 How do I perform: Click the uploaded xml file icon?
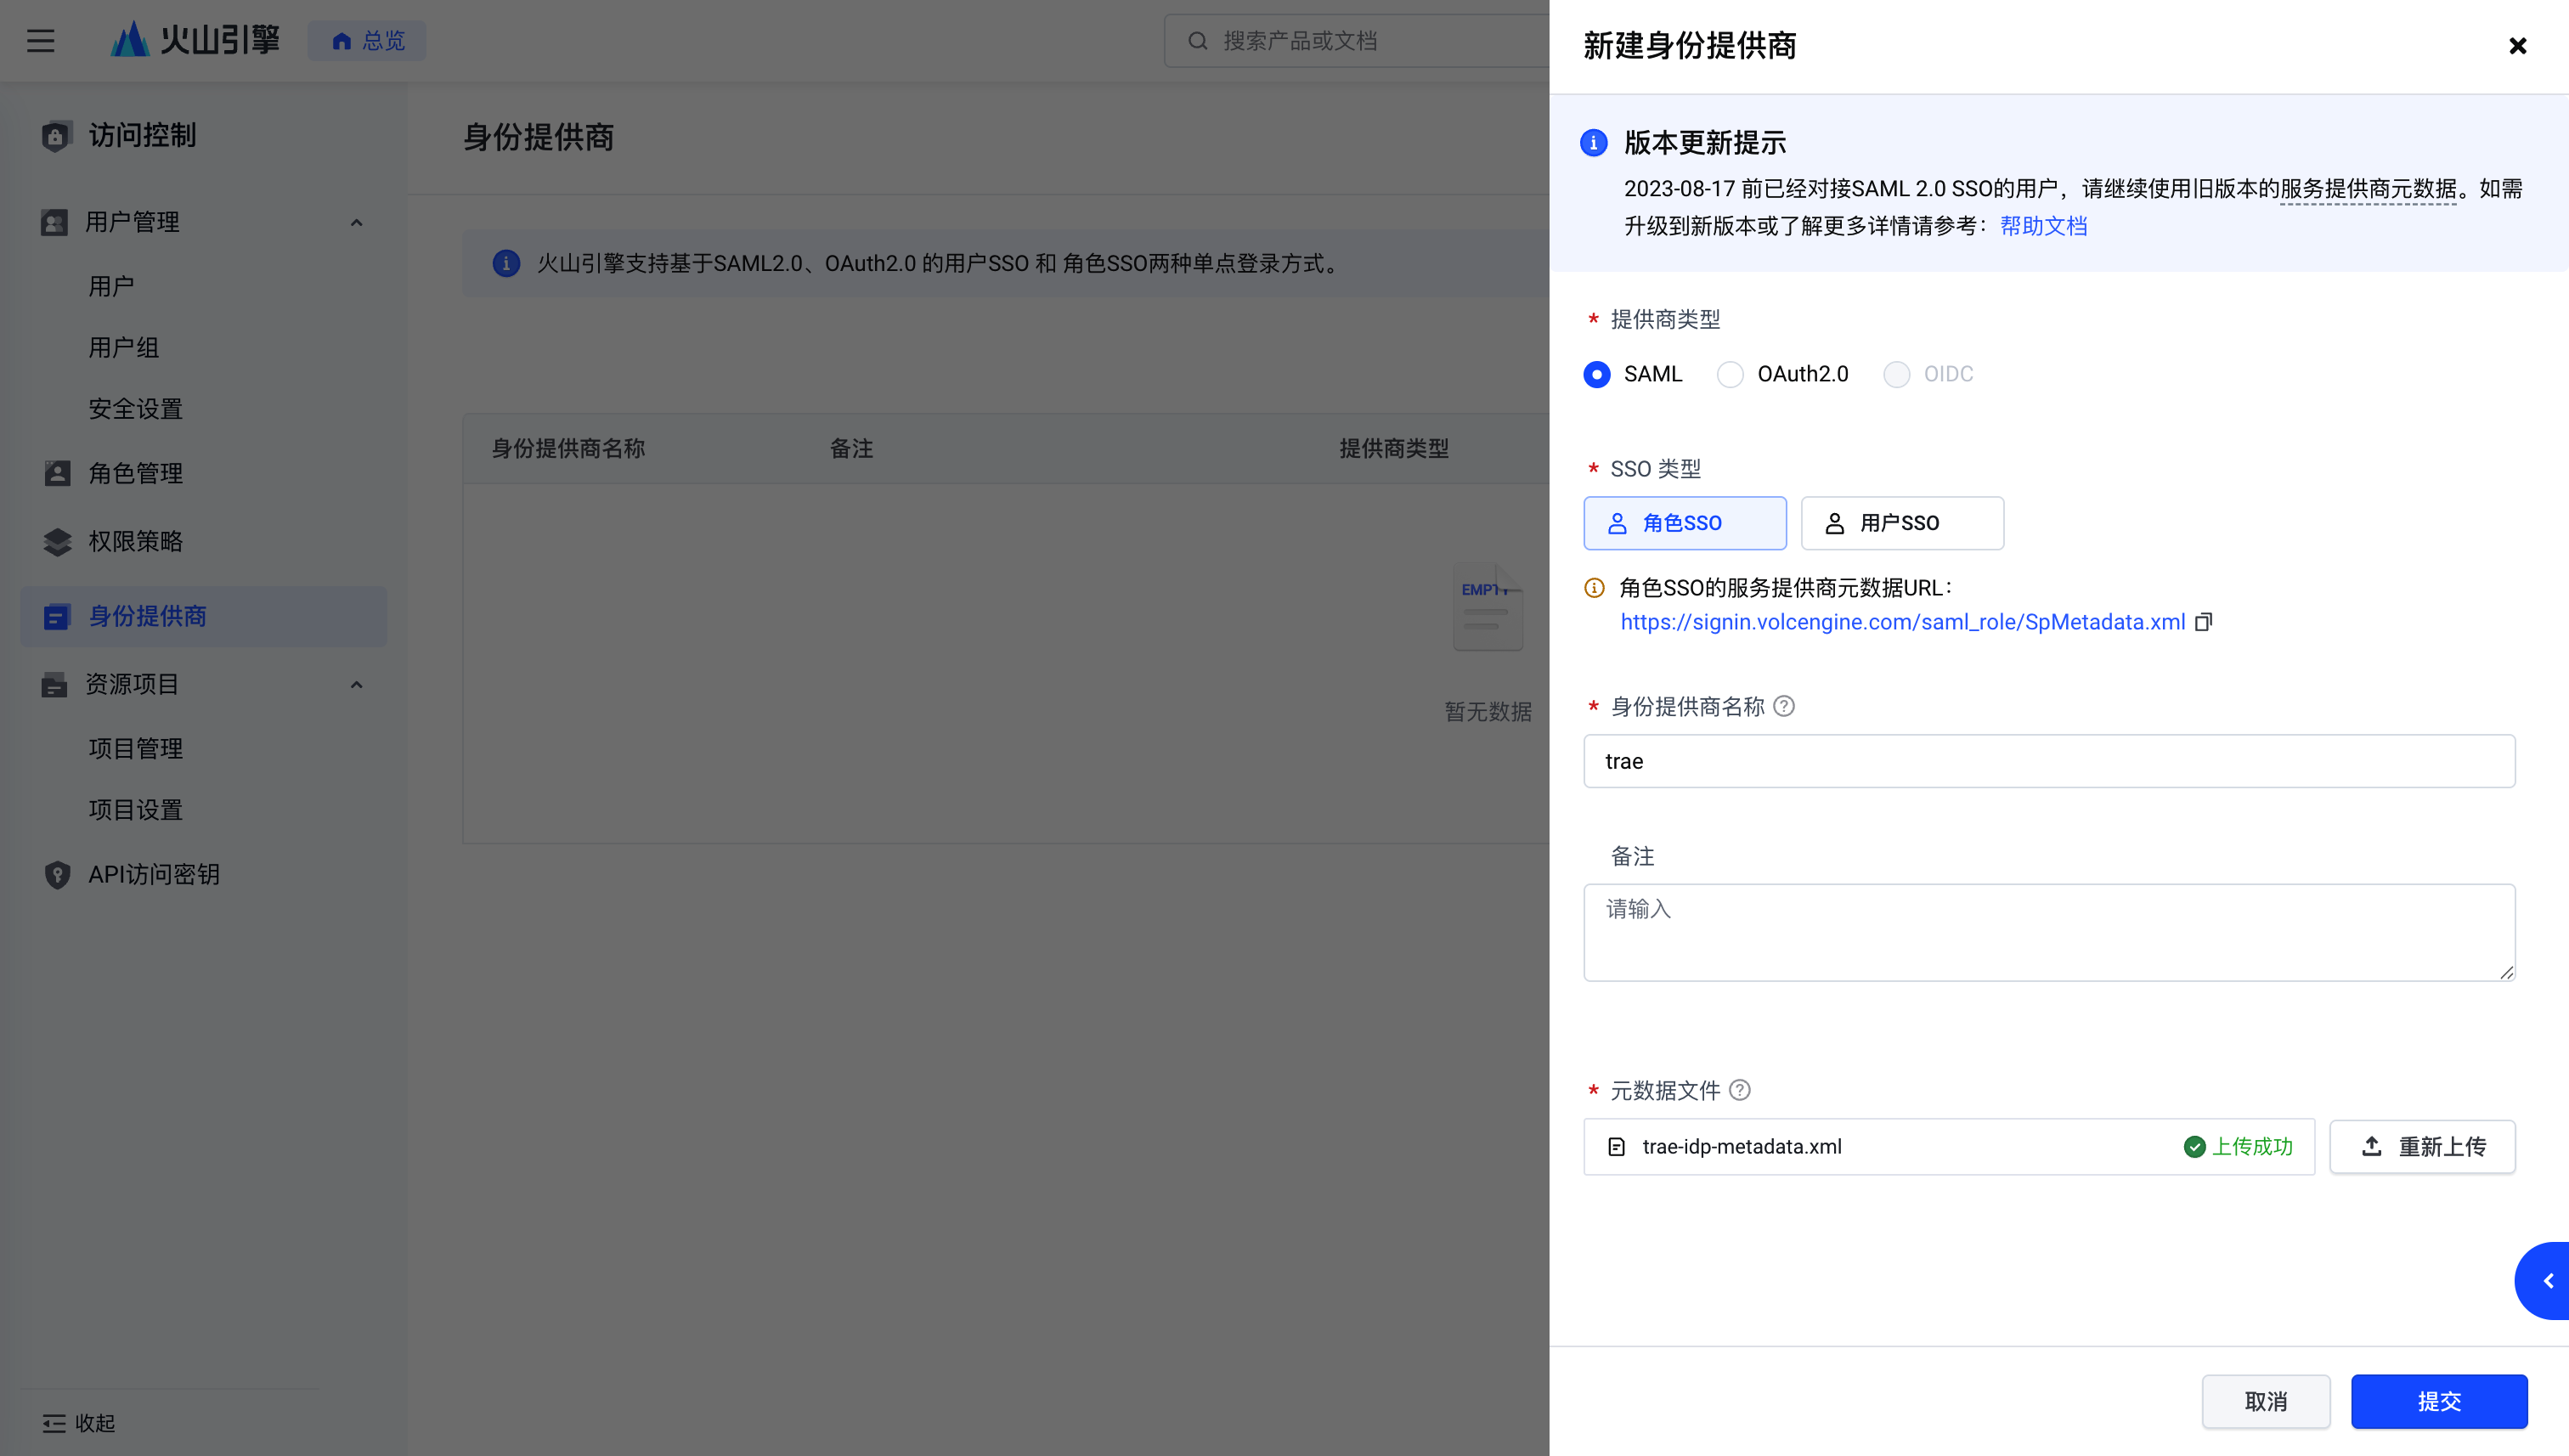[x=1616, y=1147]
